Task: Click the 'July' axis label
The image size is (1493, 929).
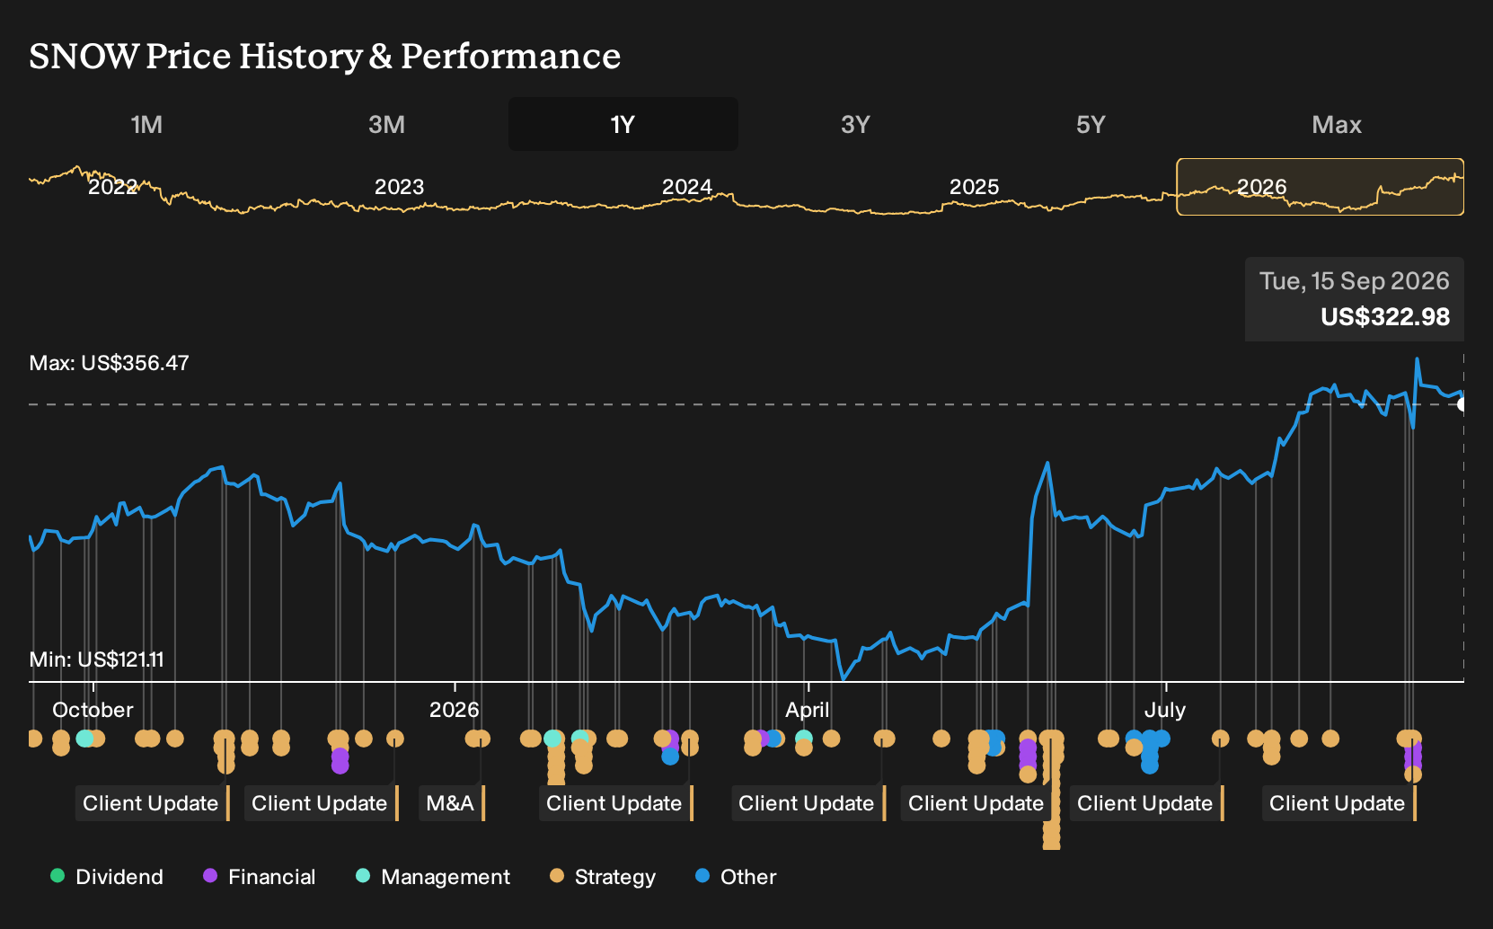Action: click(1165, 710)
